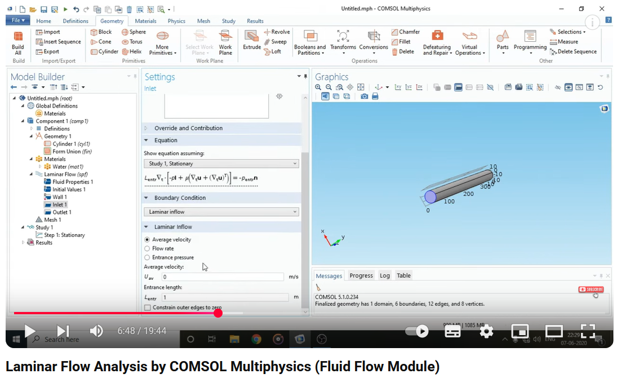Viewport: 617px width, 378px height.
Task: Choose the Sphere primitive icon
Action: (x=125, y=32)
